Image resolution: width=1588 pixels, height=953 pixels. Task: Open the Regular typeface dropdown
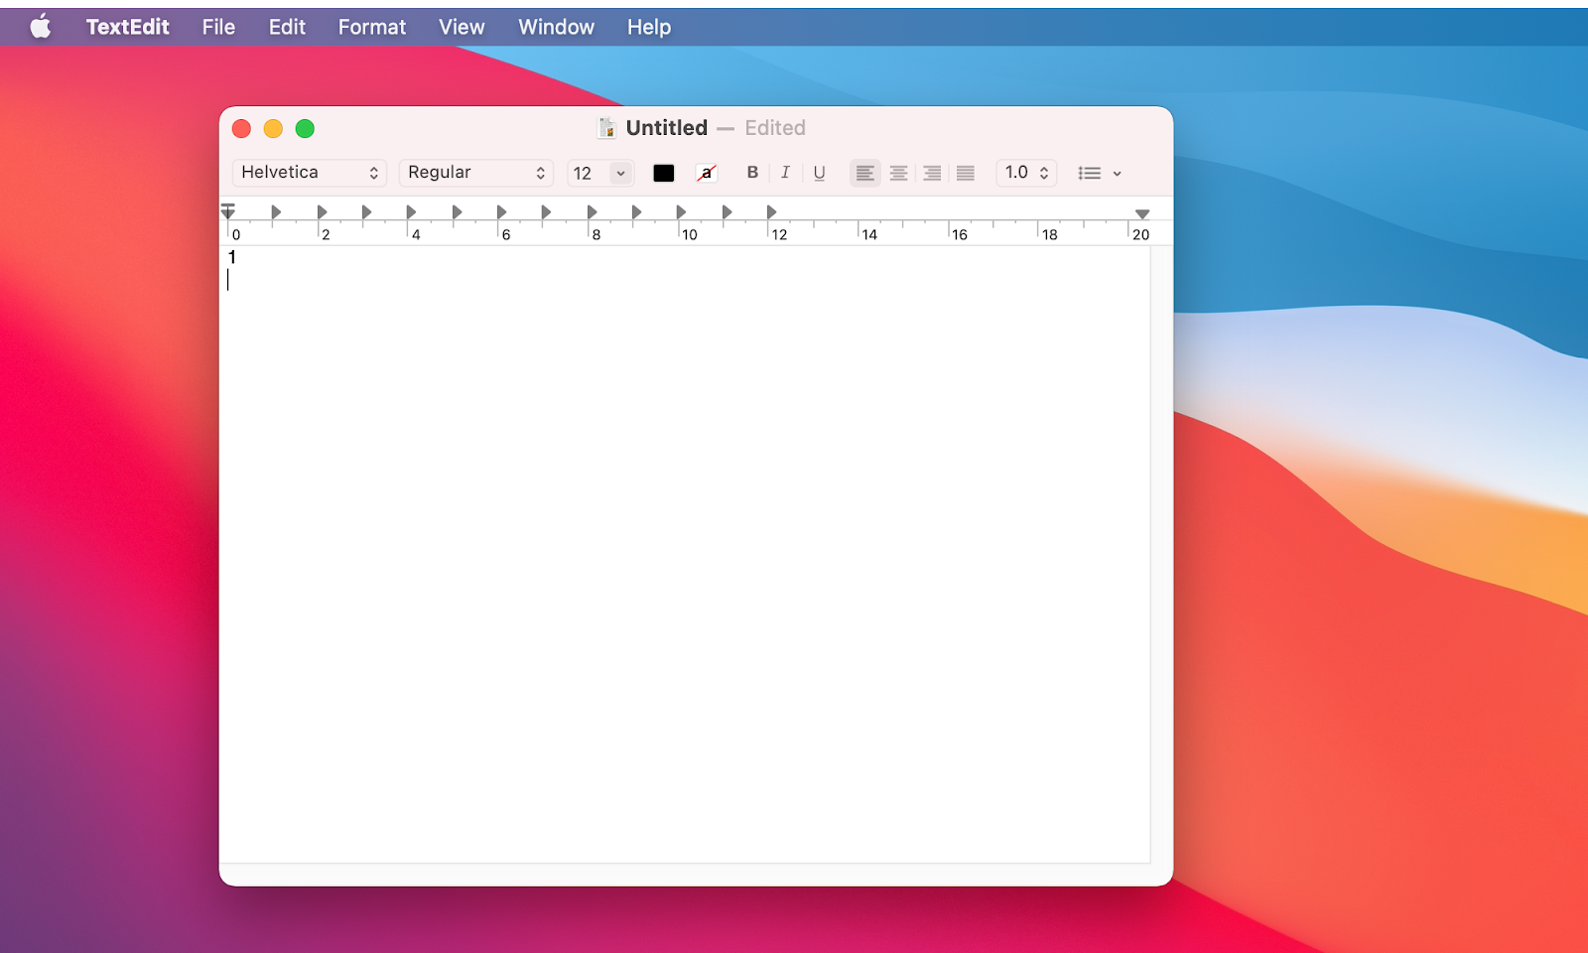476,173
